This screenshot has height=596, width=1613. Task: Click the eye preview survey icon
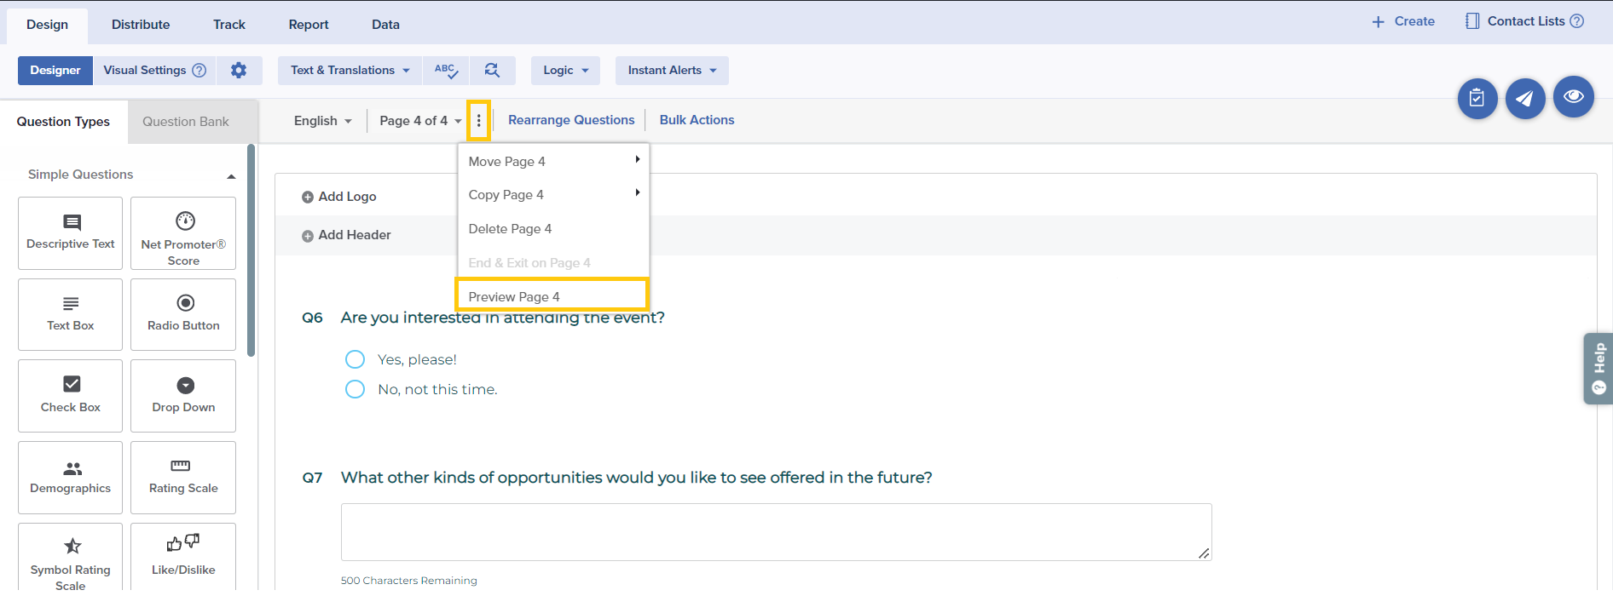1573,96
